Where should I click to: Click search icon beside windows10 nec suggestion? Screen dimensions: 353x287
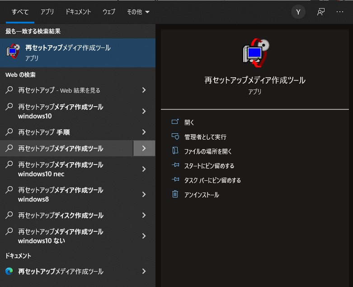pos(9,165)
